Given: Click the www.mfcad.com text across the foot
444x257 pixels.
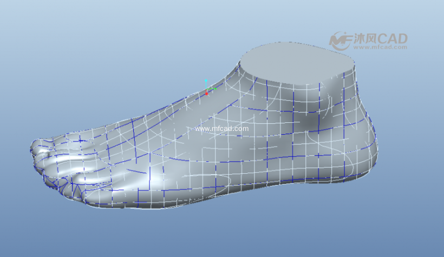Looking at the screenshot, I should pos(222,129).
